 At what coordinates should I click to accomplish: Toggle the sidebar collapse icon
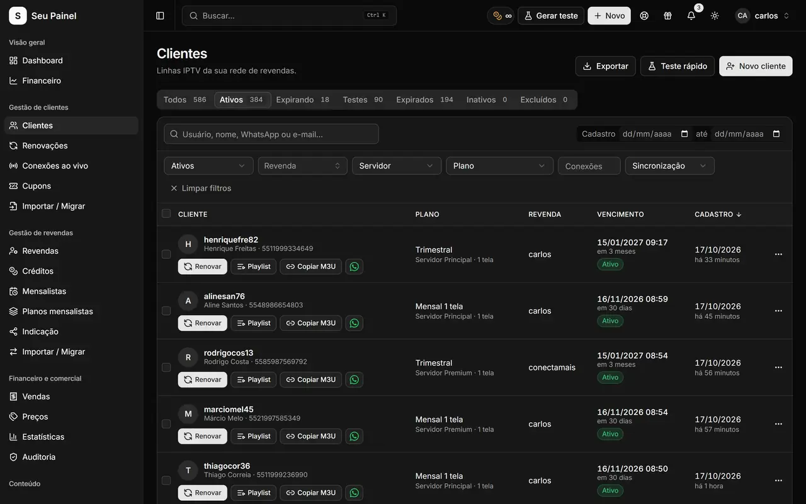[160, 16]
